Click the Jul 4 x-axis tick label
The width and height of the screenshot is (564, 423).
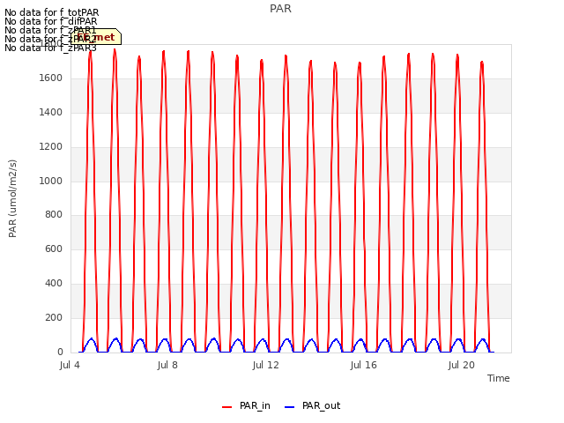tap(70, 366)
